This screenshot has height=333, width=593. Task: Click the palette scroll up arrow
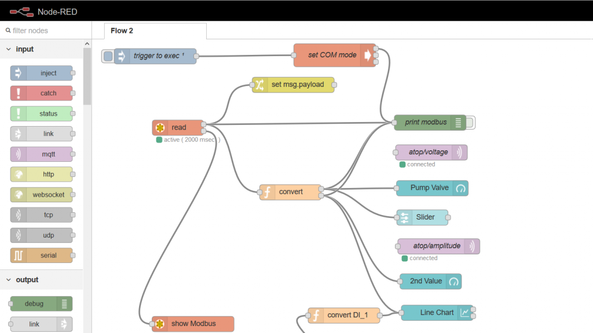coord(87,44)
